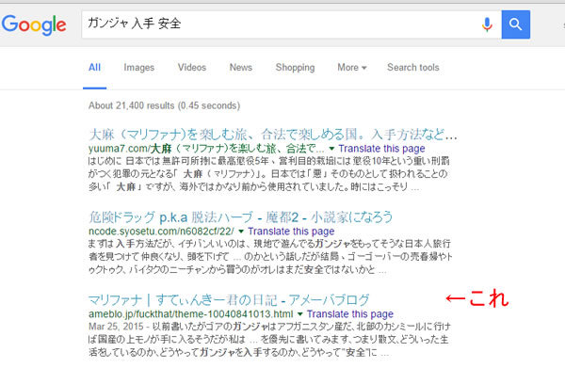Switch to the News tab

241,68
